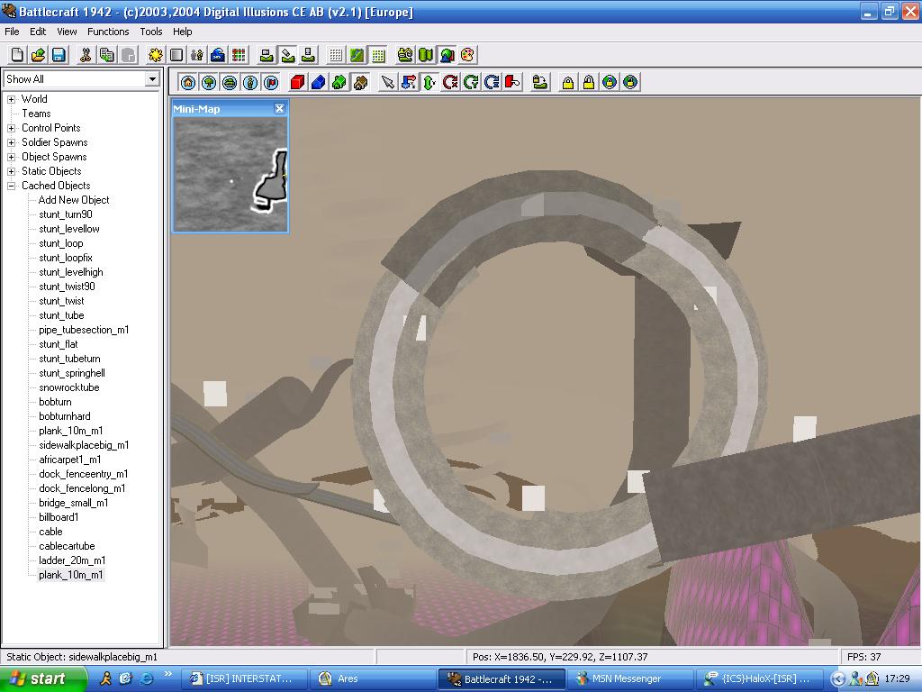Open the paint palette icon
Image resolution: width=922 pixels, height=692 pixels.
point(467,55)
